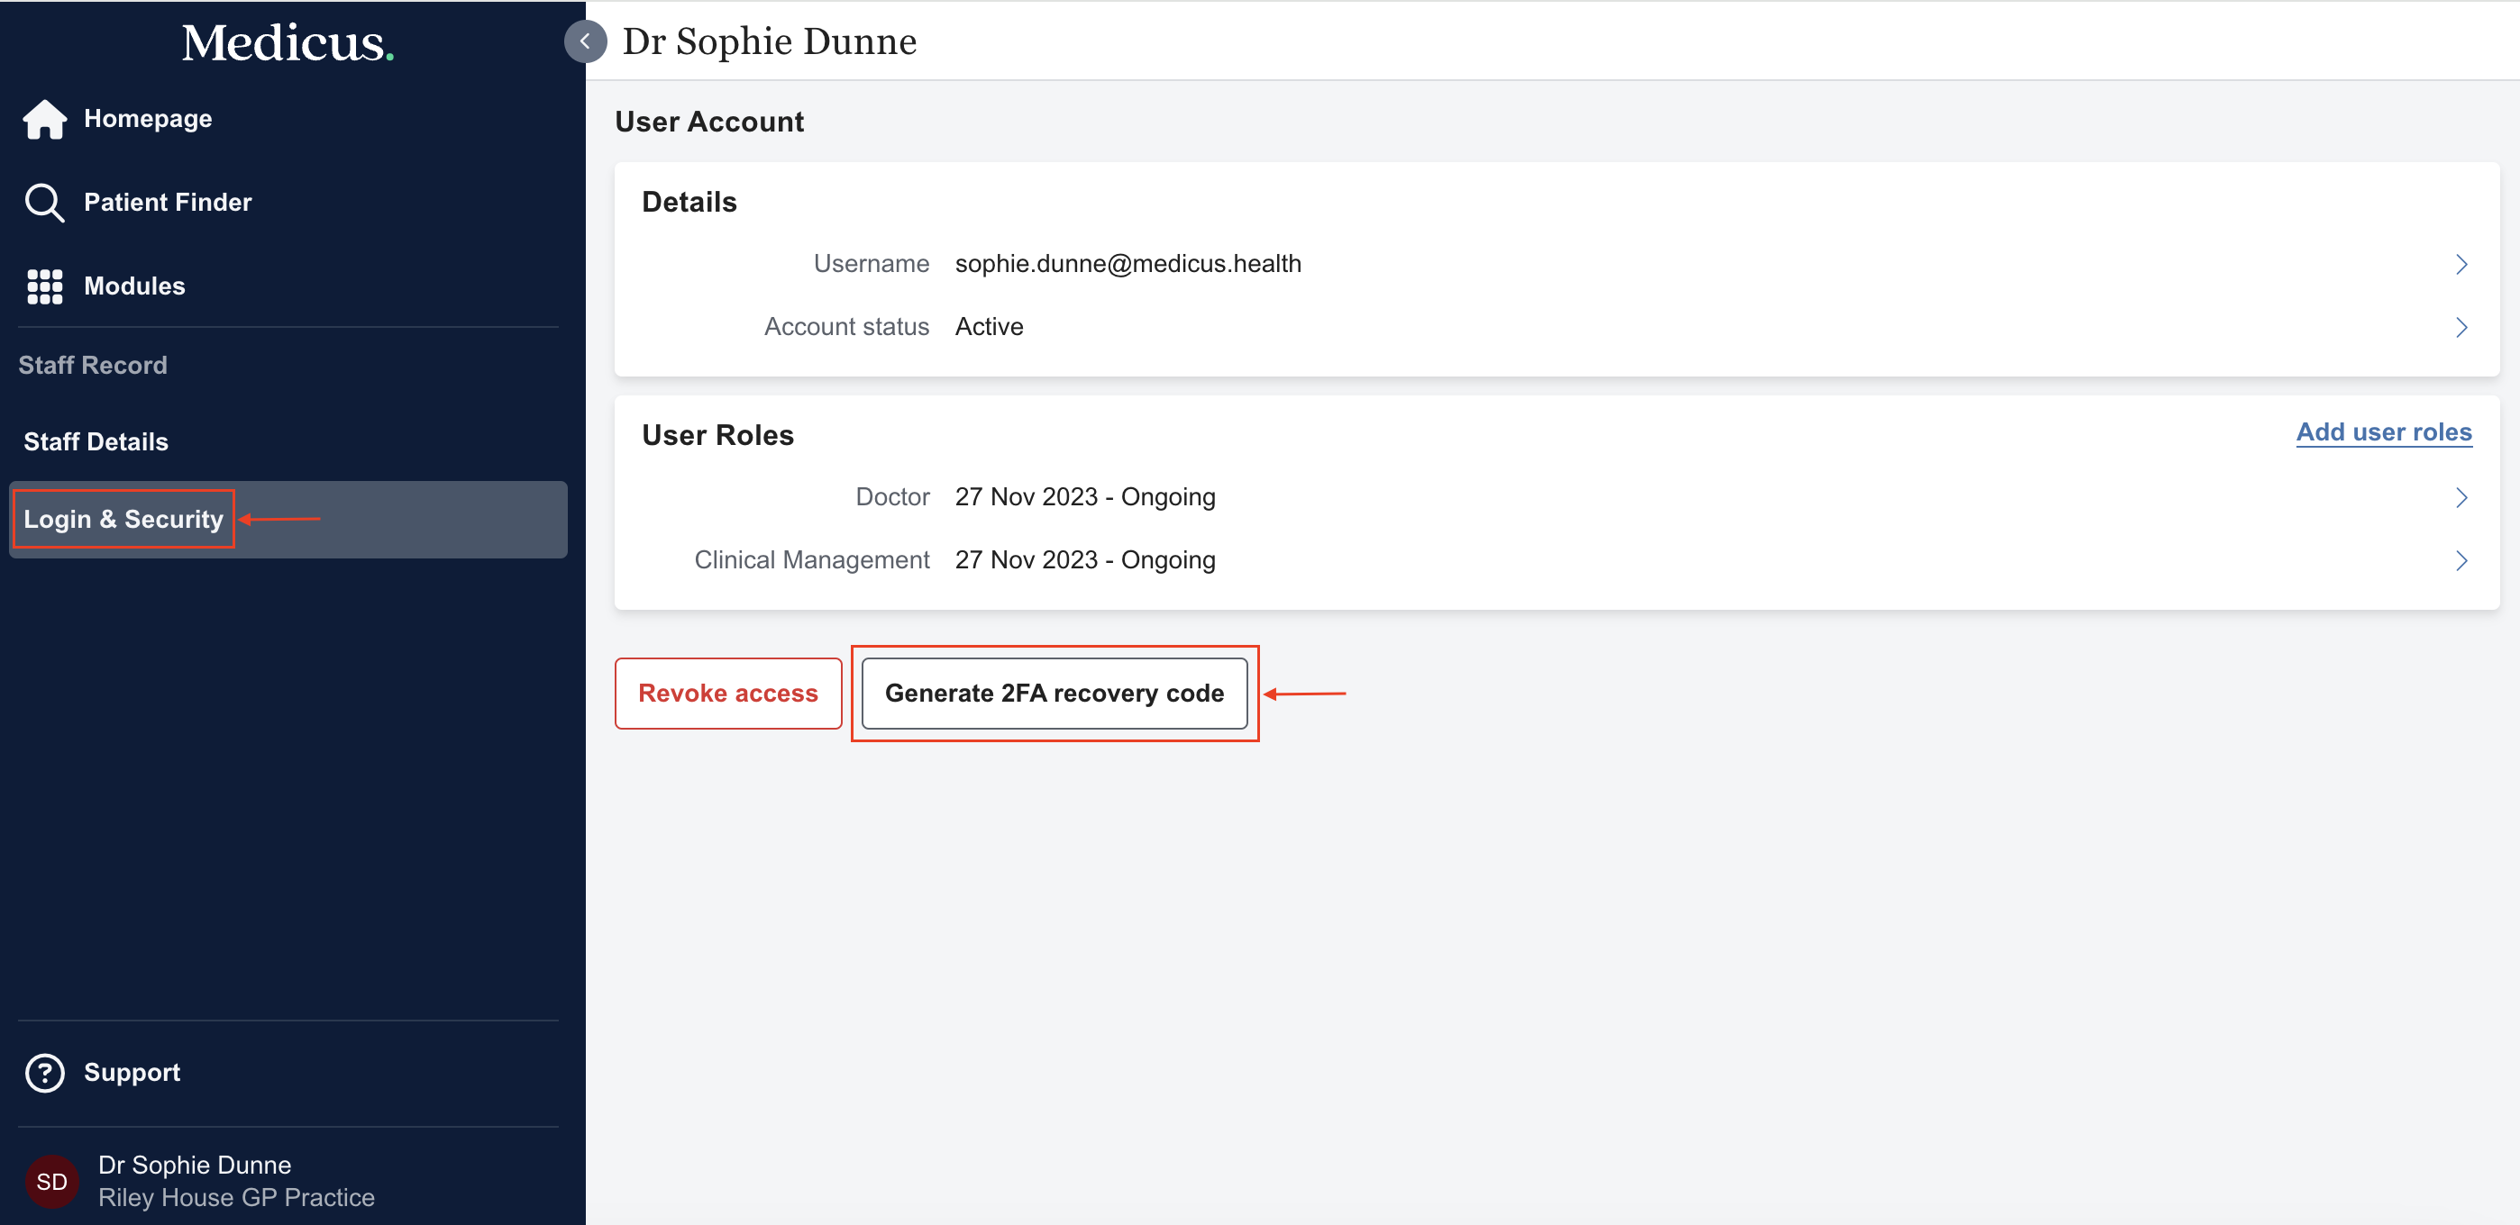Click the Patient Finder label
Image resolution: width=2520 pixels, height=1225 pixels.
pyautogui.click(x=168, y=203)
